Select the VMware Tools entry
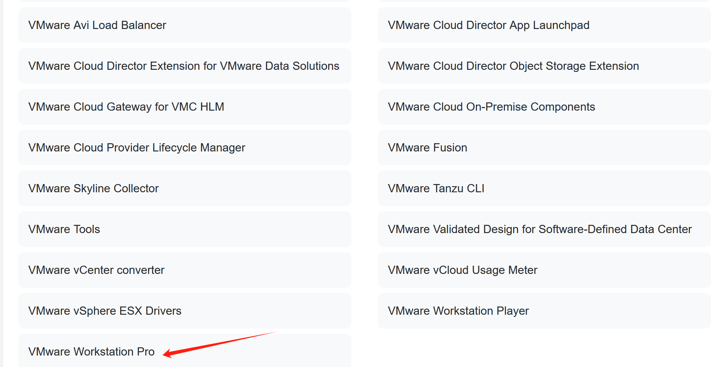This screenshot has width=716, height=367. [x=185, y=229]
